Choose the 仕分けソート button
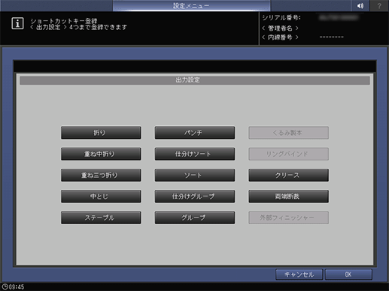 pos(195,154)
